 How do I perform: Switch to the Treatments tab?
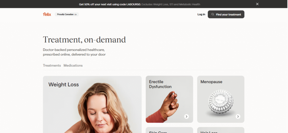click(52, 65)
